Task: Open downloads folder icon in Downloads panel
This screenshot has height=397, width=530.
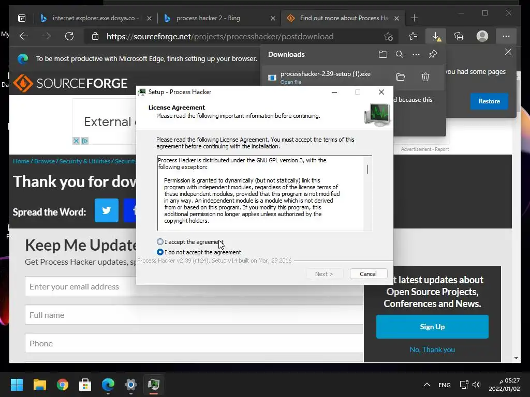Action: tap(382, 54)
